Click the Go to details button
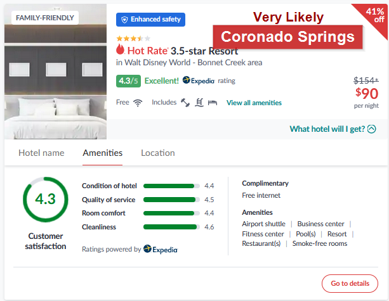 [350, 283]
